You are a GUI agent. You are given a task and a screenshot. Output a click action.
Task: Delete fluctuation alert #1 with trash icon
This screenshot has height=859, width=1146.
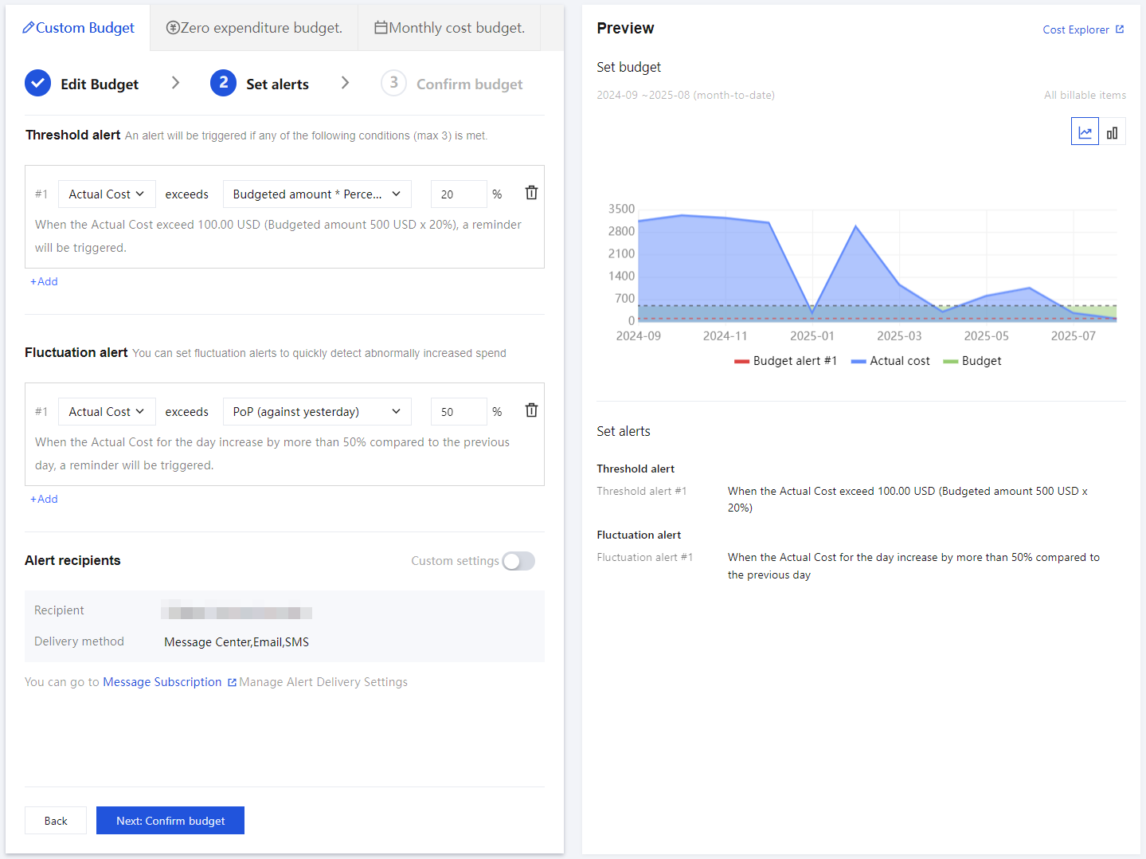click(531, 410)
